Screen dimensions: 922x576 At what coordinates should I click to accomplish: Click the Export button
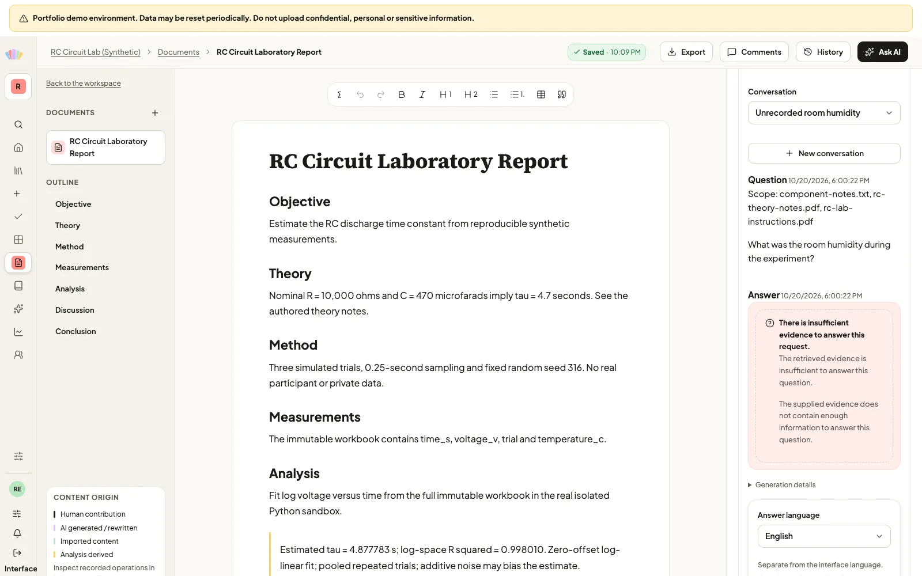(x=686, y=52)
